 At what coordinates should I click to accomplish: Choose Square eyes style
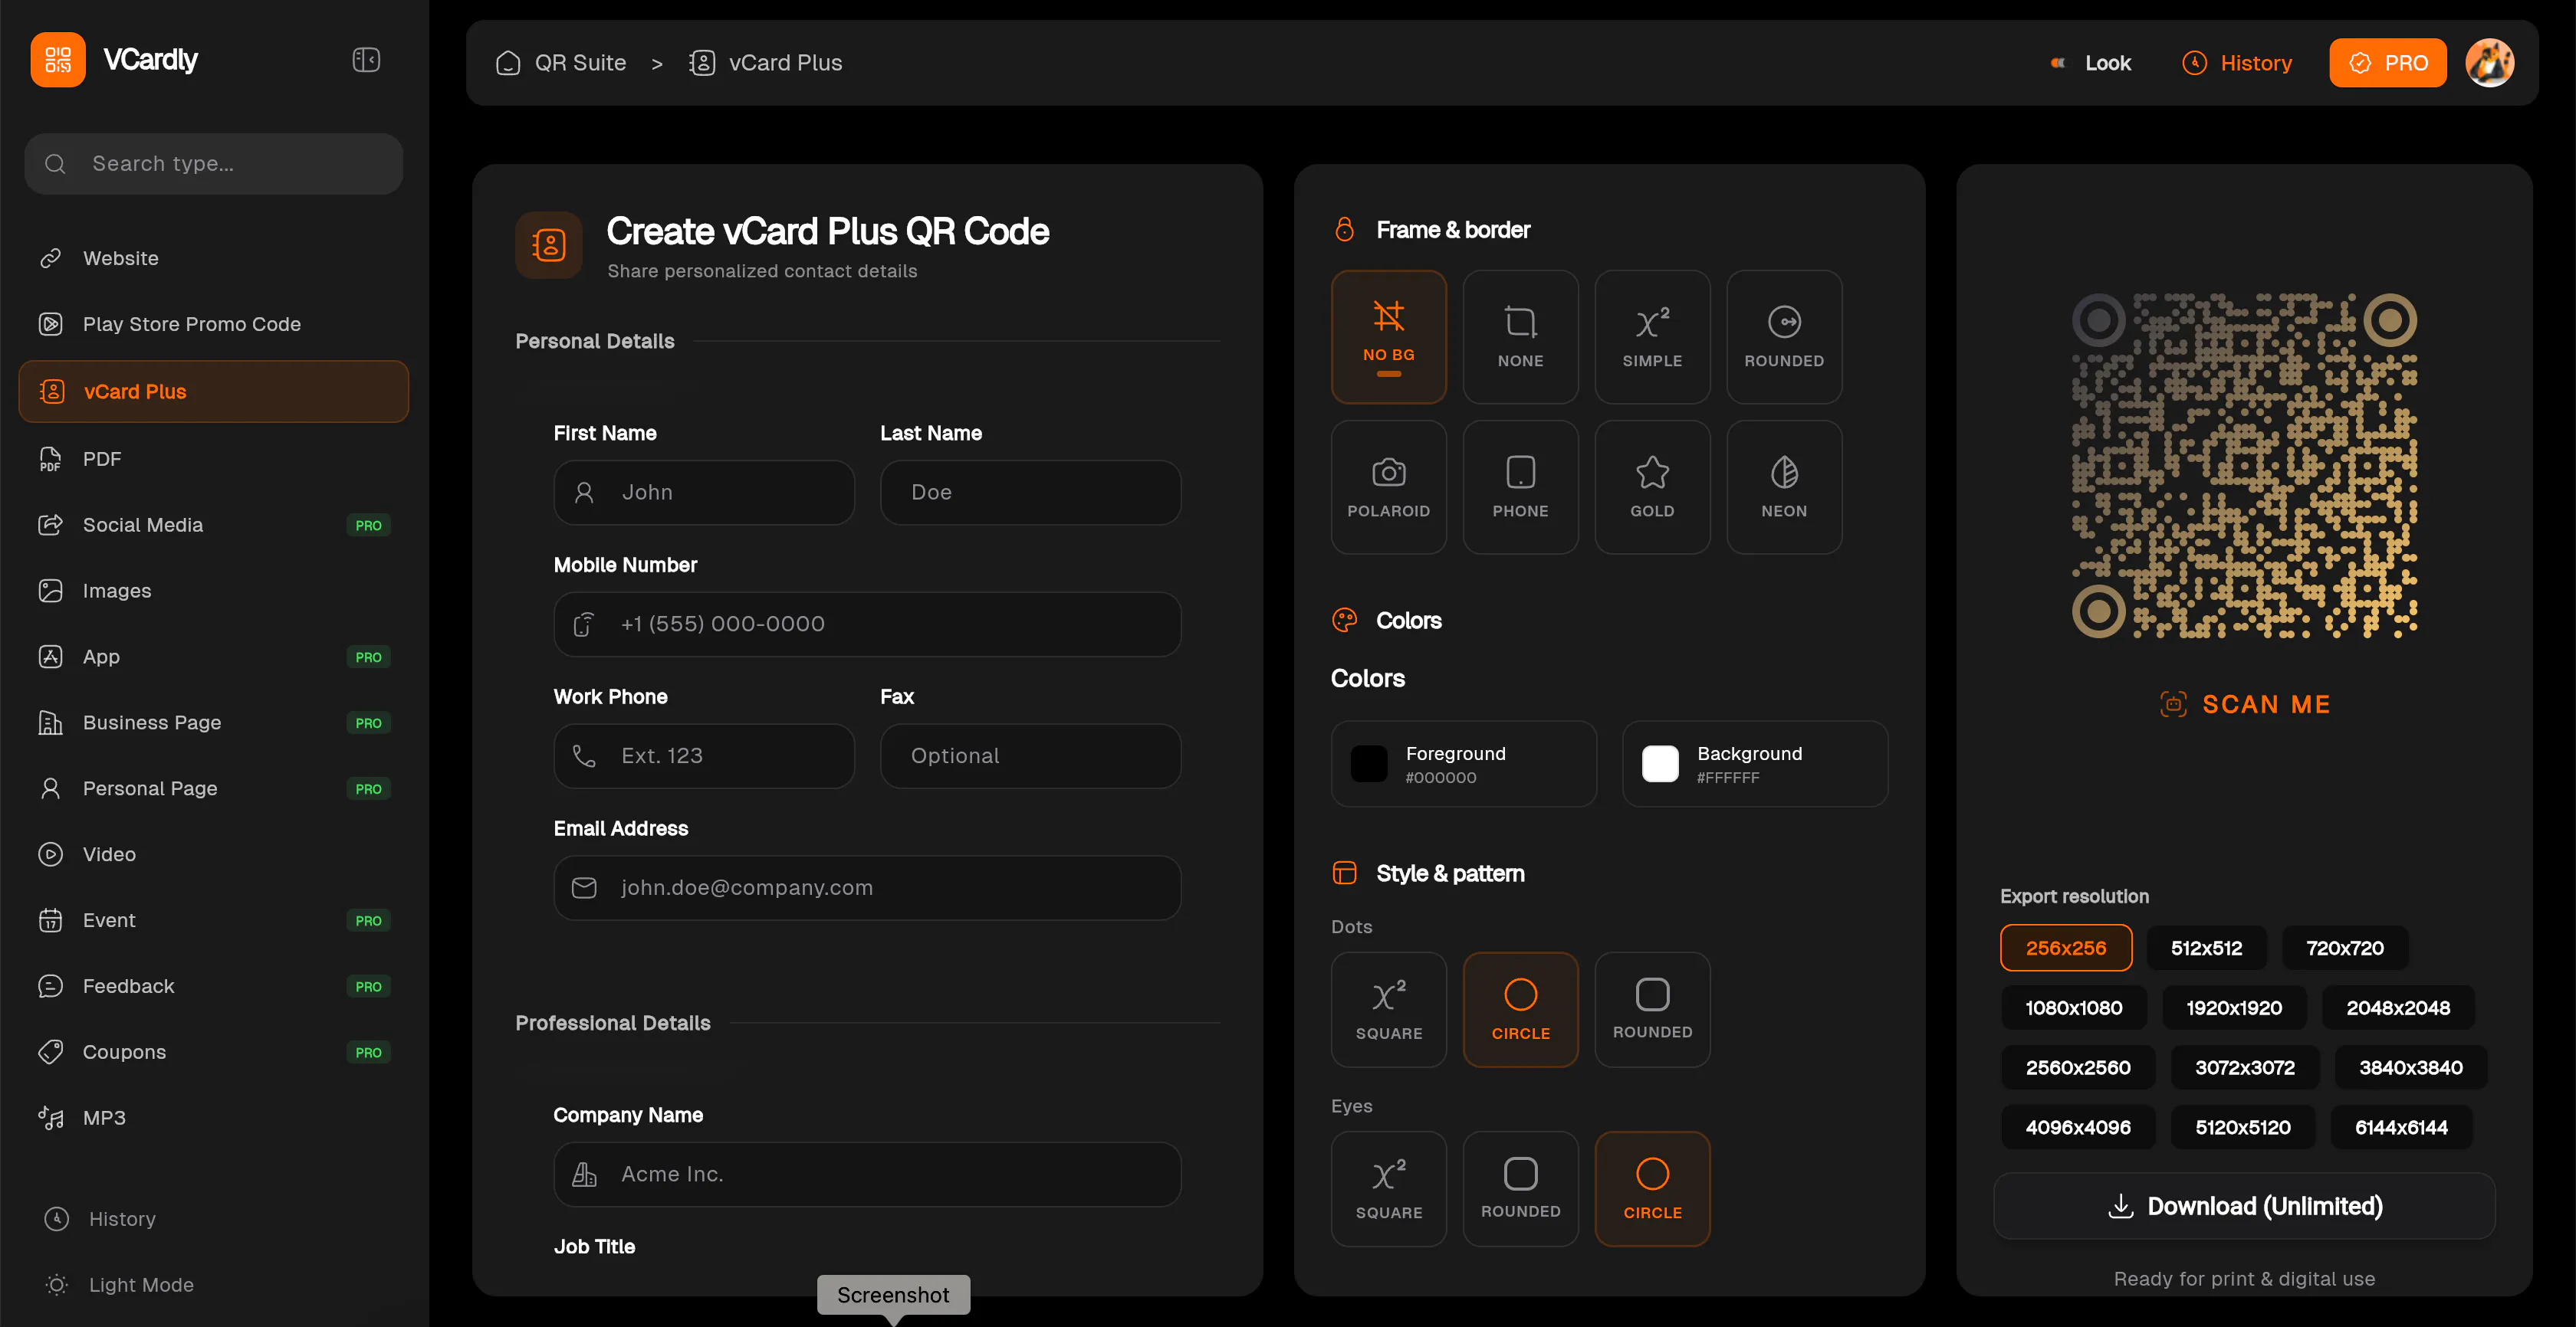tap(1388, 1189)
